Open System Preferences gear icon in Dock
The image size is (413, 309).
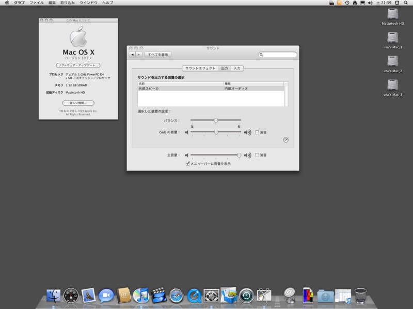point(211,296)
